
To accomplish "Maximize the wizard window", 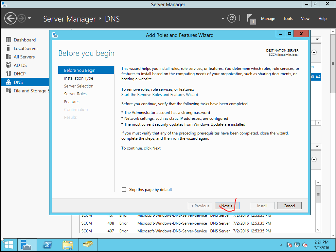I will click(289, 34).
